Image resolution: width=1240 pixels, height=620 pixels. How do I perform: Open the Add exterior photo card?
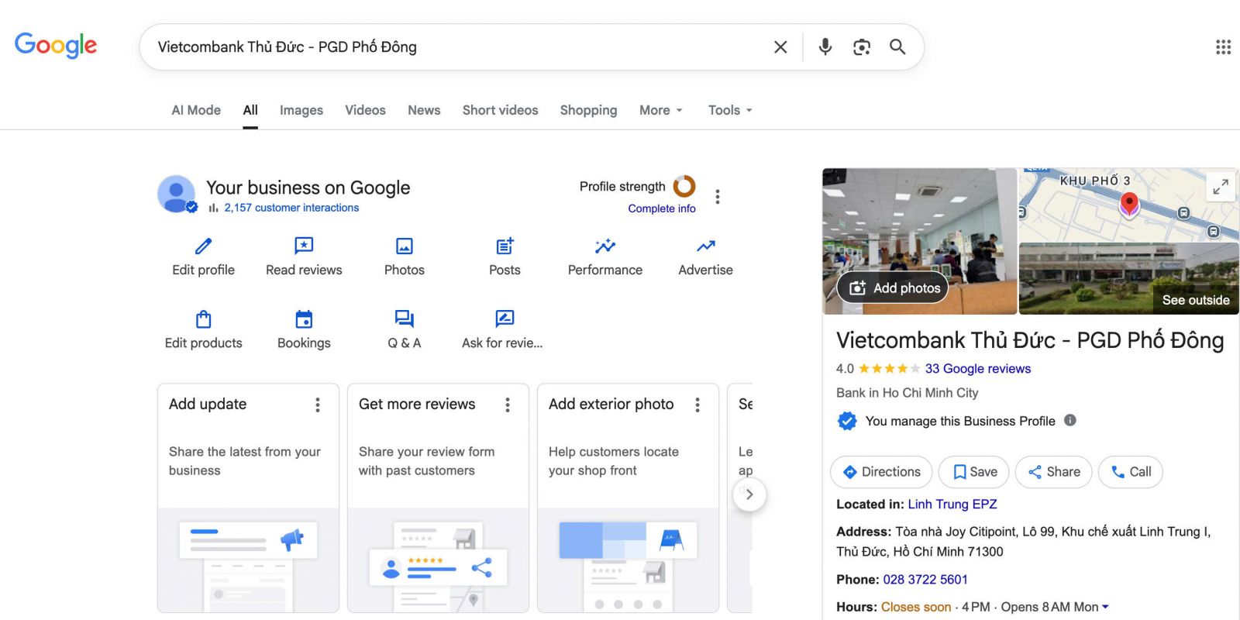(x=628, y=498)
